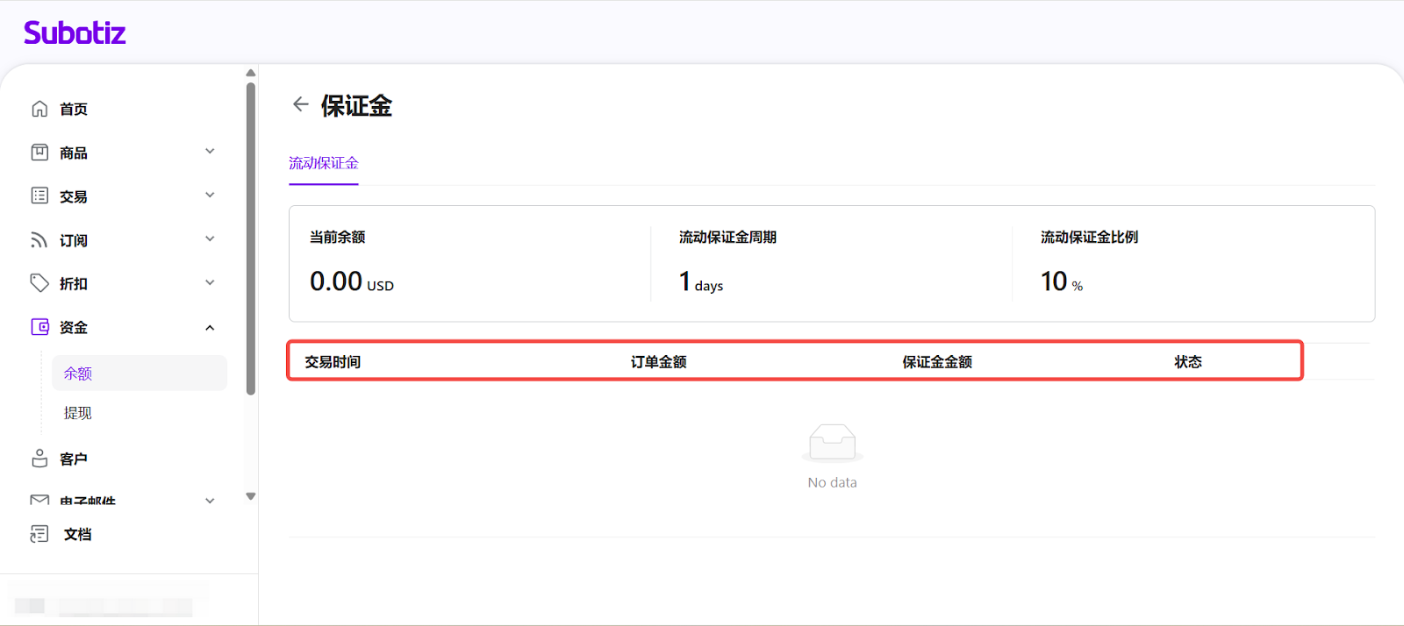Click the 资金 wallet icon

pos(39,327)
